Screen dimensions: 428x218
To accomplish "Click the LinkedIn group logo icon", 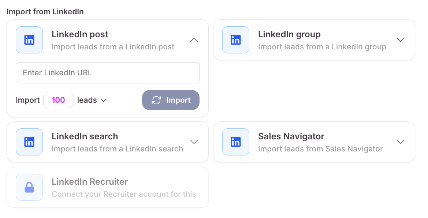I will (236, 40).
